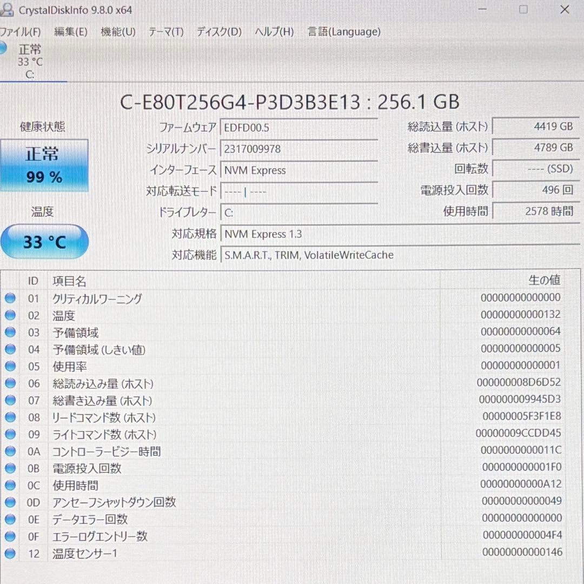Click raw value 00000009CCDD45

[518, 433]
